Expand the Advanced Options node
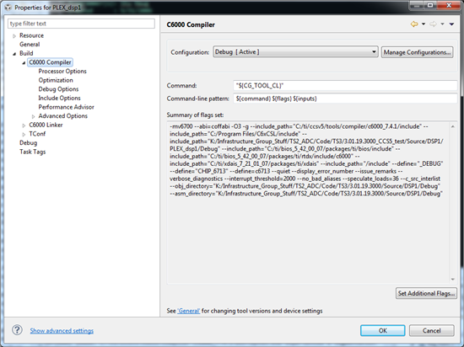 pos(33,117)
